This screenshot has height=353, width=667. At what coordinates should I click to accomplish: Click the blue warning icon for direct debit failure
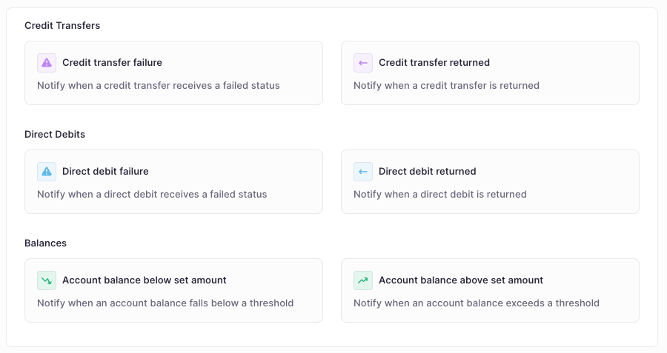coord(47,172)
